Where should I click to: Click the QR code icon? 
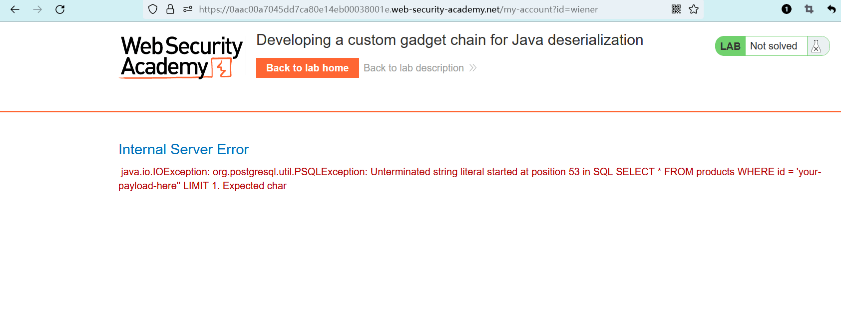click(x=676, y=9)
